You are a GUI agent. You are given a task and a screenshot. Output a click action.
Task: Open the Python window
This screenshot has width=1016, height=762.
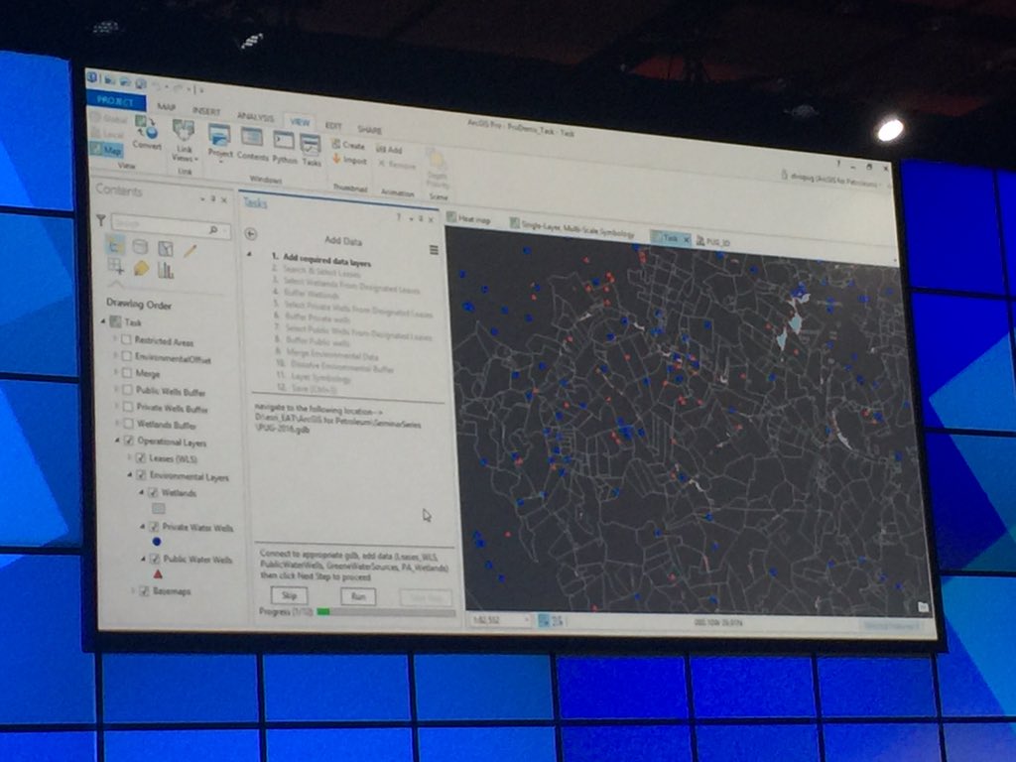coord(284,141)
